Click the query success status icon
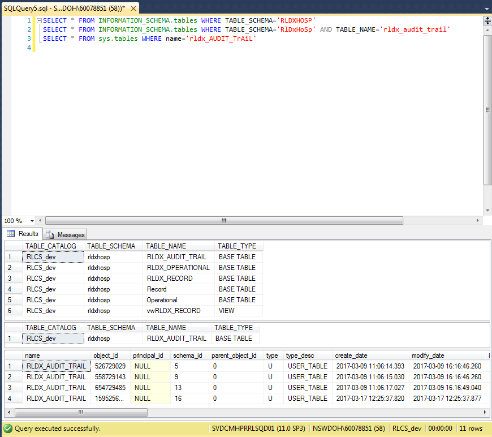 tap(8, 429)
